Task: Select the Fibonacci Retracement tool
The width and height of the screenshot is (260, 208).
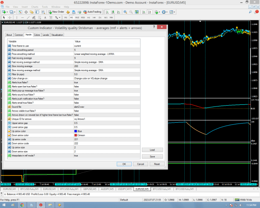Action: coord(40,17)
